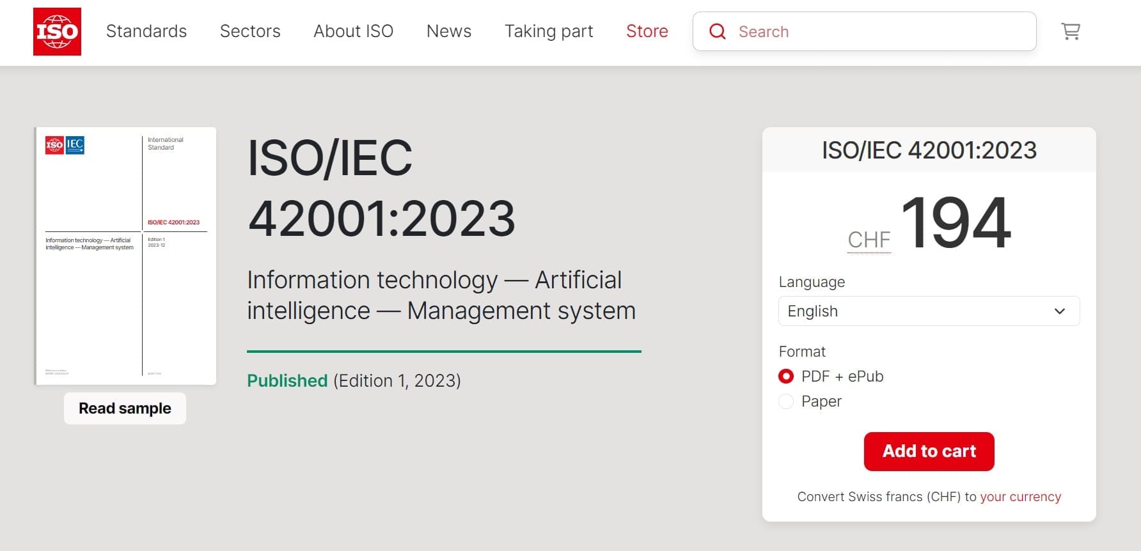This screenshot has height=551, width=1141.
Task: Click the Published status text
Action: pyautogui.click(x=287, y=381)
